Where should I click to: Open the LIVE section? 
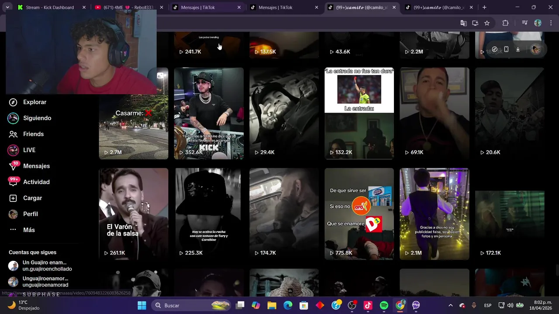pos(23,150)
